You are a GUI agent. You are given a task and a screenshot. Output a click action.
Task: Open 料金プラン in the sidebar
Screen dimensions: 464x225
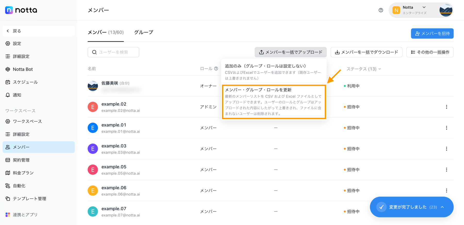pos(39,173)
